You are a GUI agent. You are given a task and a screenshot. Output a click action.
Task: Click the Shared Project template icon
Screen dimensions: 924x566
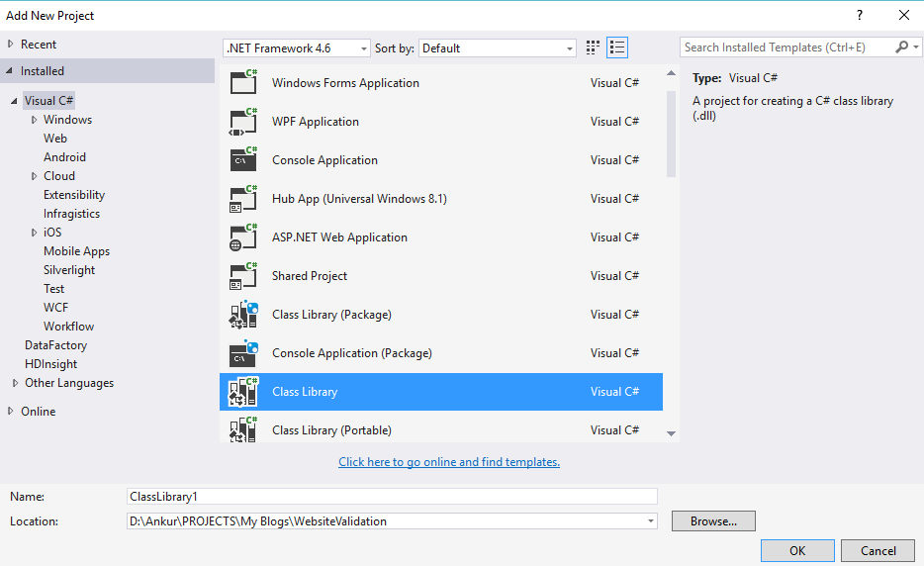point(243,276)
